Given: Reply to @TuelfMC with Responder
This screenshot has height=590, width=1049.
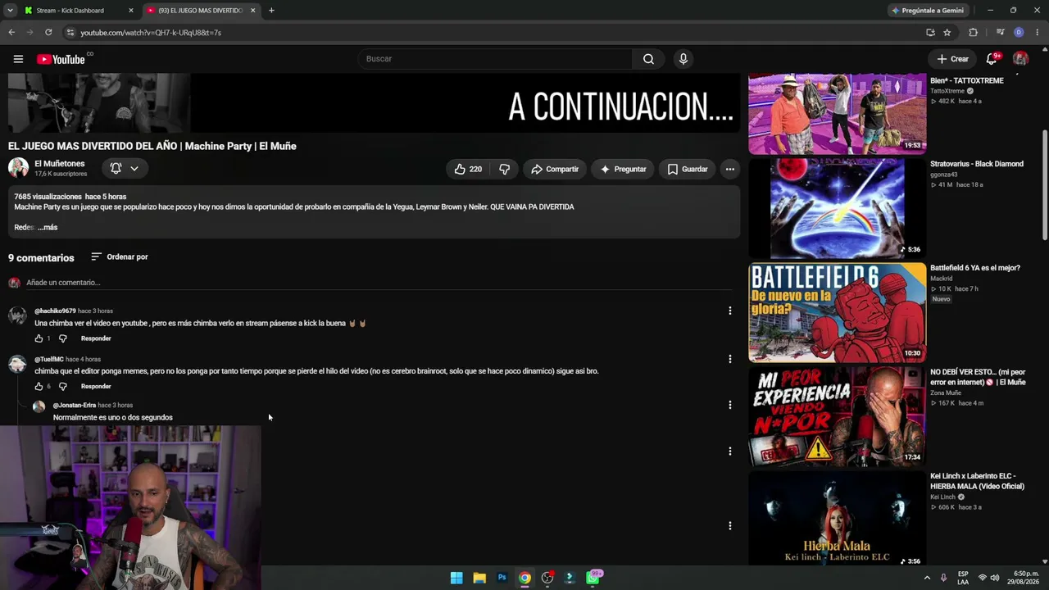Looking at the screenshot, I should (96, 386).
